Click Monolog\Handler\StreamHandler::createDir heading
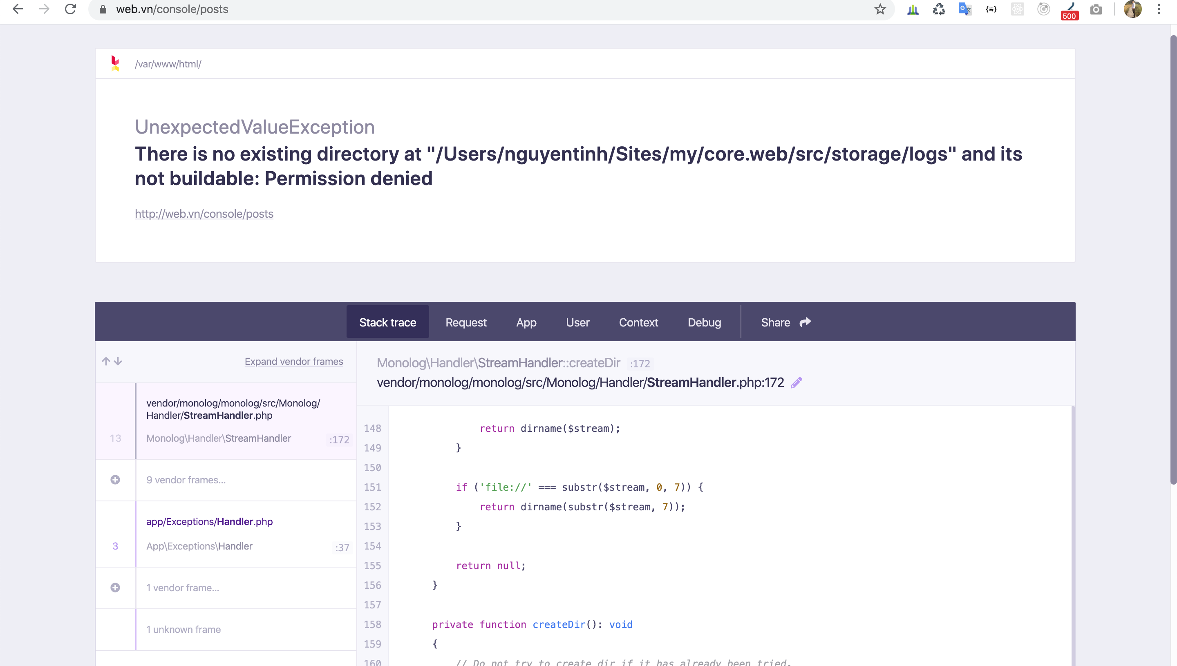 [x=498, y=363]
